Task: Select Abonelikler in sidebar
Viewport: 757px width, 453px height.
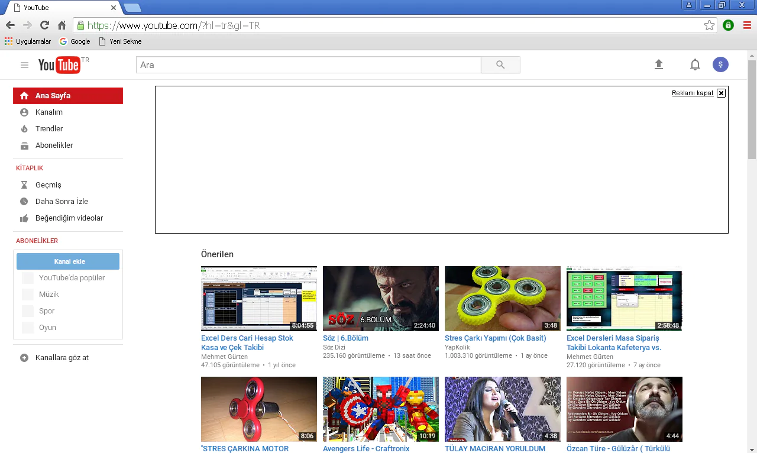Action: pyautogui.click(x=54, y=145)
